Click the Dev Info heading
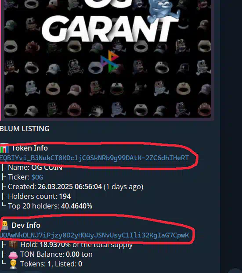This screenshot has height=273, width=242. (x=26, y=225)
